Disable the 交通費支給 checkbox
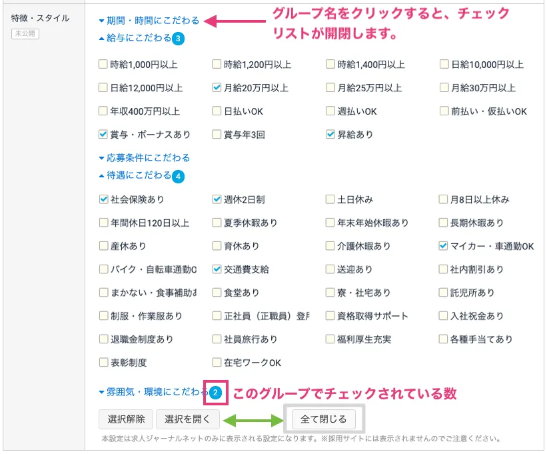 (217, 269)
